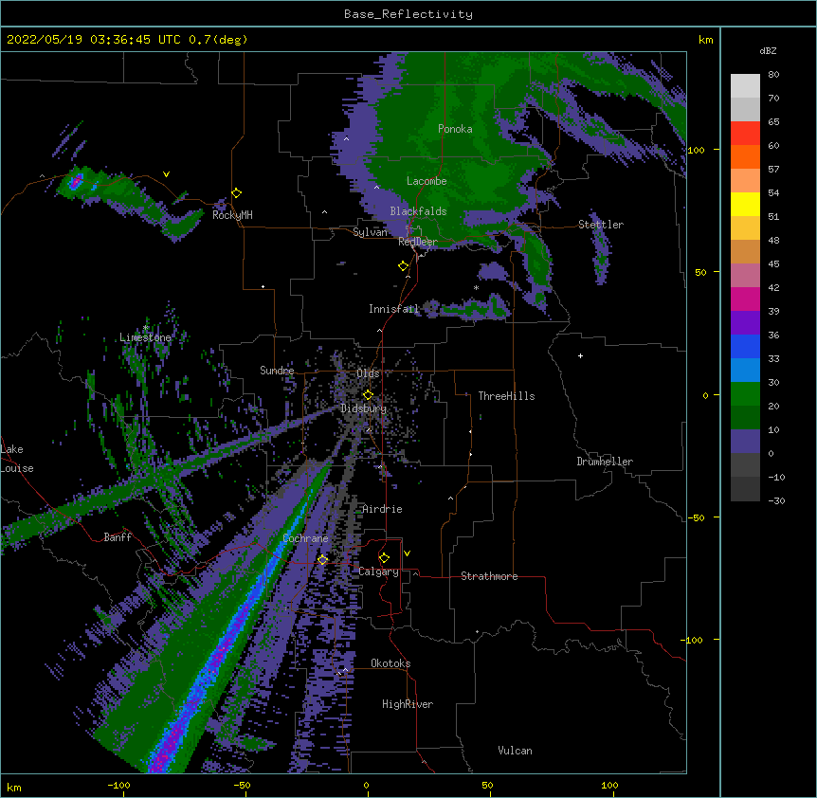The image size is (817, 798).
Task: Click the Base_Reflectivity title
Action: (x=408, y=14)
